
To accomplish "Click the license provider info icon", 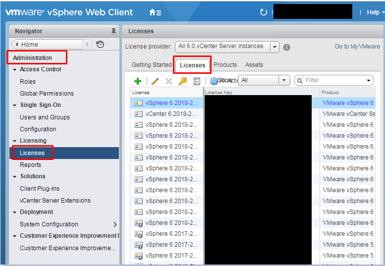I will coord(286,47).
